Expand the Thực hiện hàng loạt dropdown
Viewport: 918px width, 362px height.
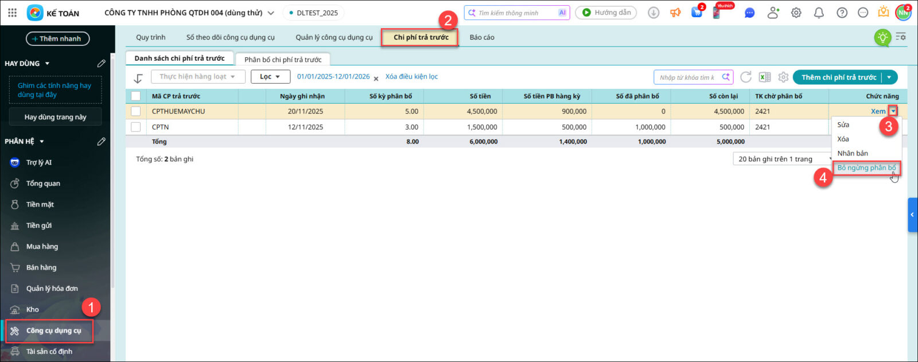[198, 77]
